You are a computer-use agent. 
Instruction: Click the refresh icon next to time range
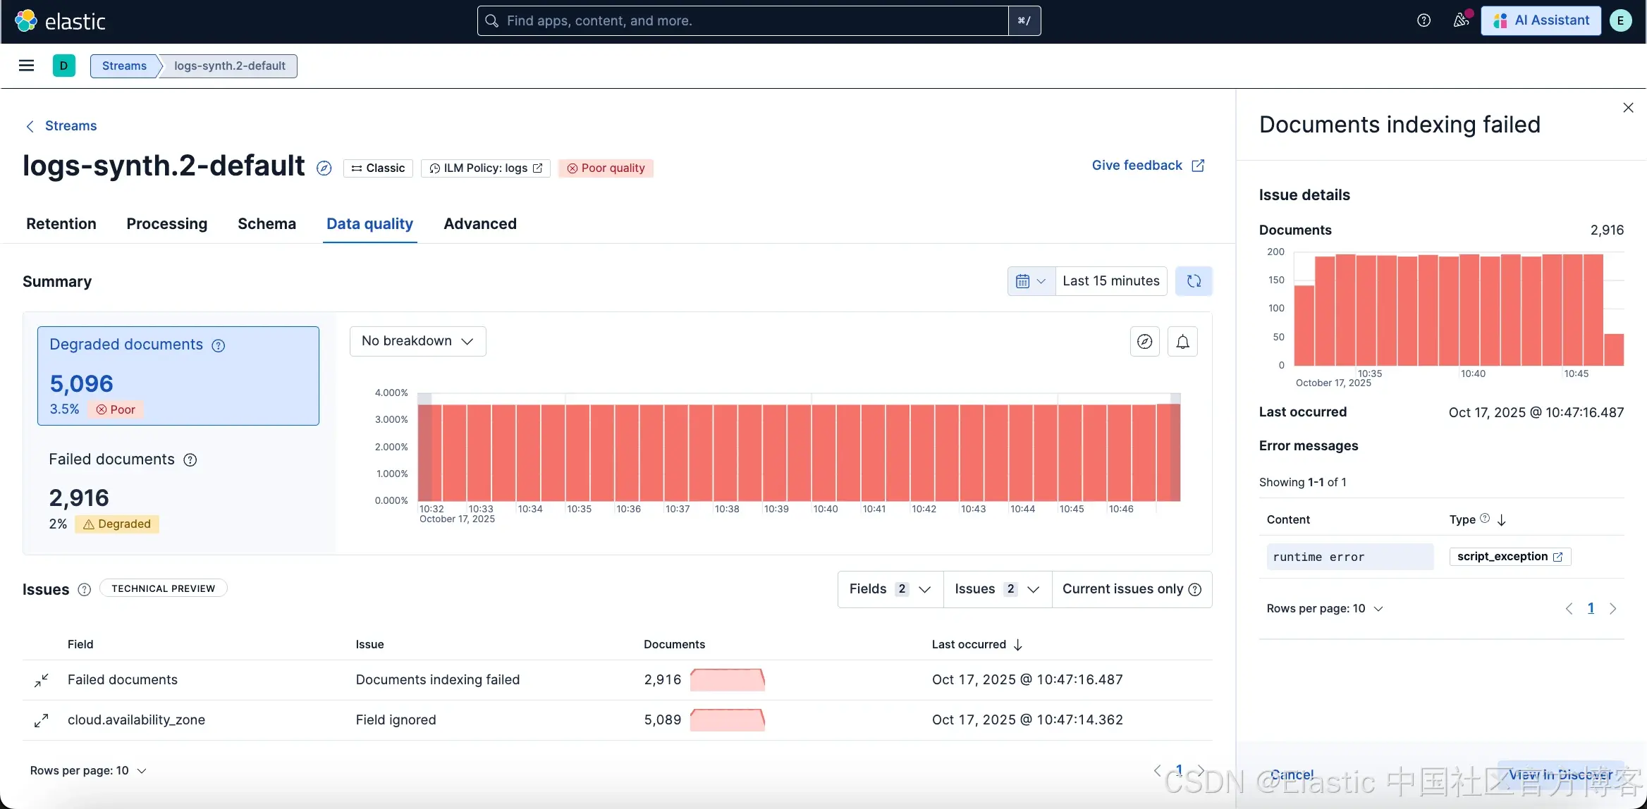pos(1193,281)
